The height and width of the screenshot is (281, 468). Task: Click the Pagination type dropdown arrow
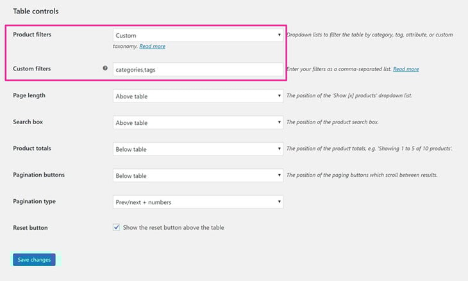279,202
